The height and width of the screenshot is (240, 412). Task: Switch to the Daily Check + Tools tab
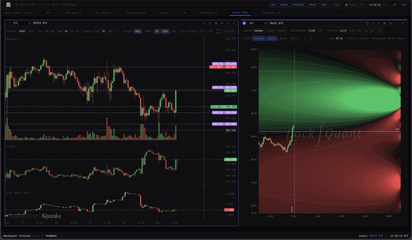[19, 13]
